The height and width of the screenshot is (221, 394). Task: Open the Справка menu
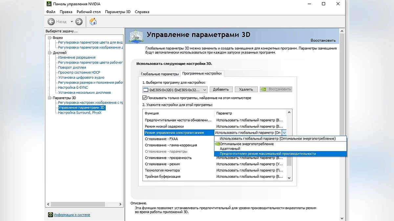pos(142,12)
